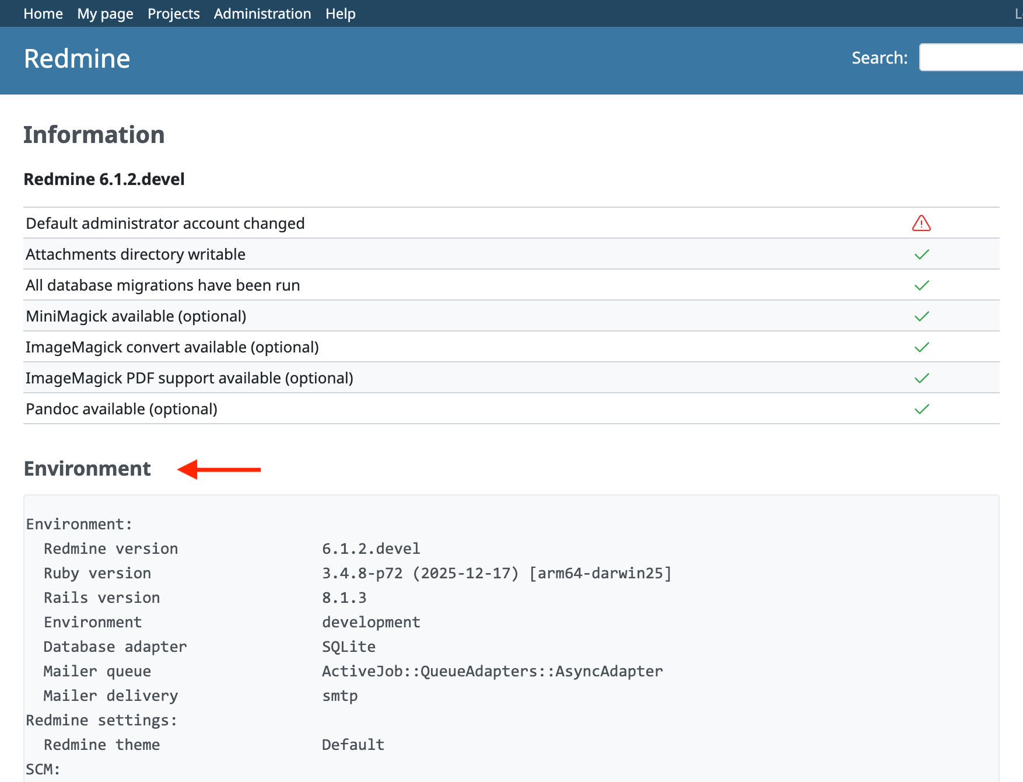The image size is (1023, 782).
Task: Click the checkmark next to Pandoc available
Action: point(922,409)
